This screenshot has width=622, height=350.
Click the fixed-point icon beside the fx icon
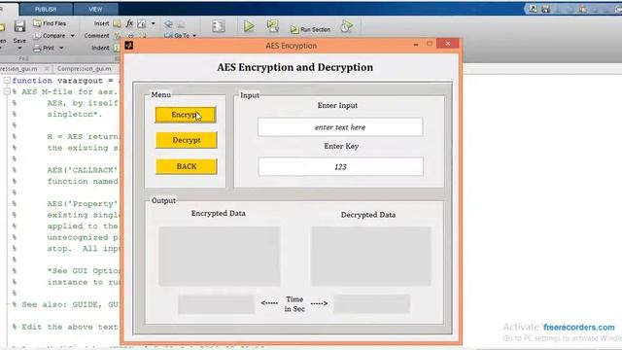pyautogui.click(x=142, y=23)
